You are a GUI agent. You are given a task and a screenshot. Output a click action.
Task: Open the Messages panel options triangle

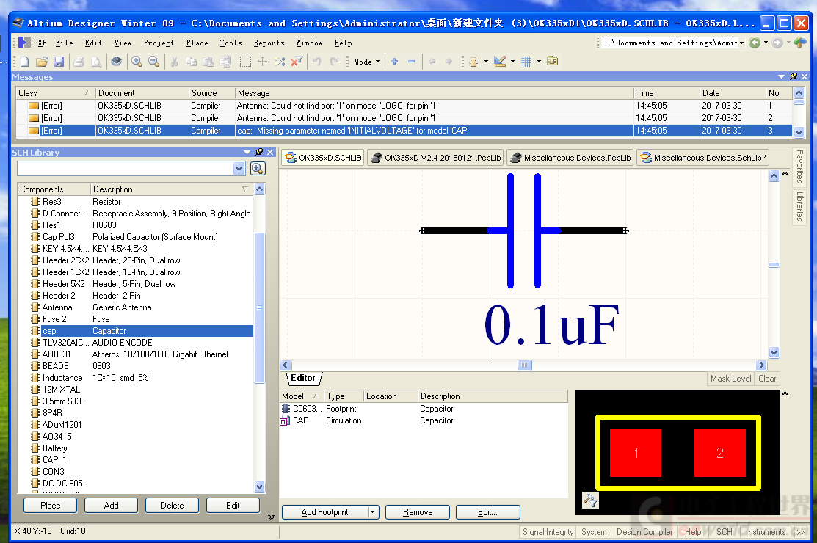[x=781, y=76]
